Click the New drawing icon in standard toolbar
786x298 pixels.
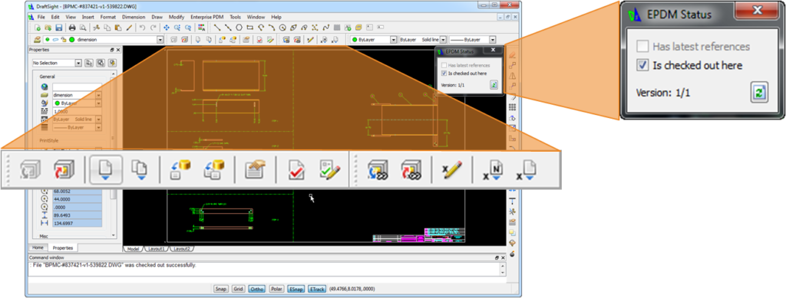click(38, 28)
